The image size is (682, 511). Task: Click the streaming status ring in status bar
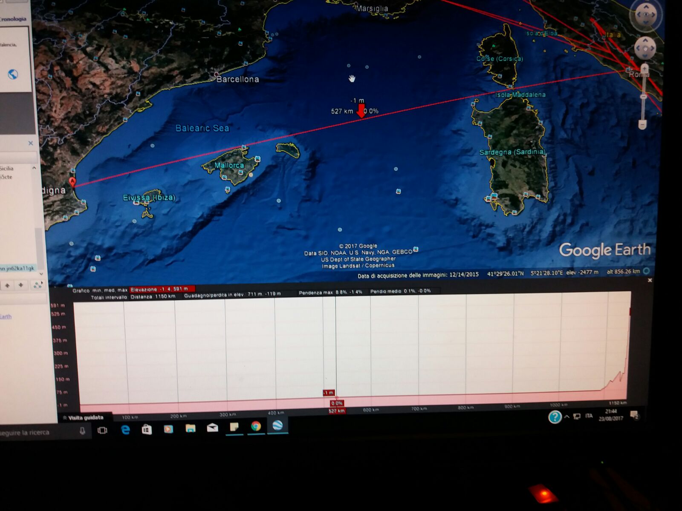[x=647, y=271]
